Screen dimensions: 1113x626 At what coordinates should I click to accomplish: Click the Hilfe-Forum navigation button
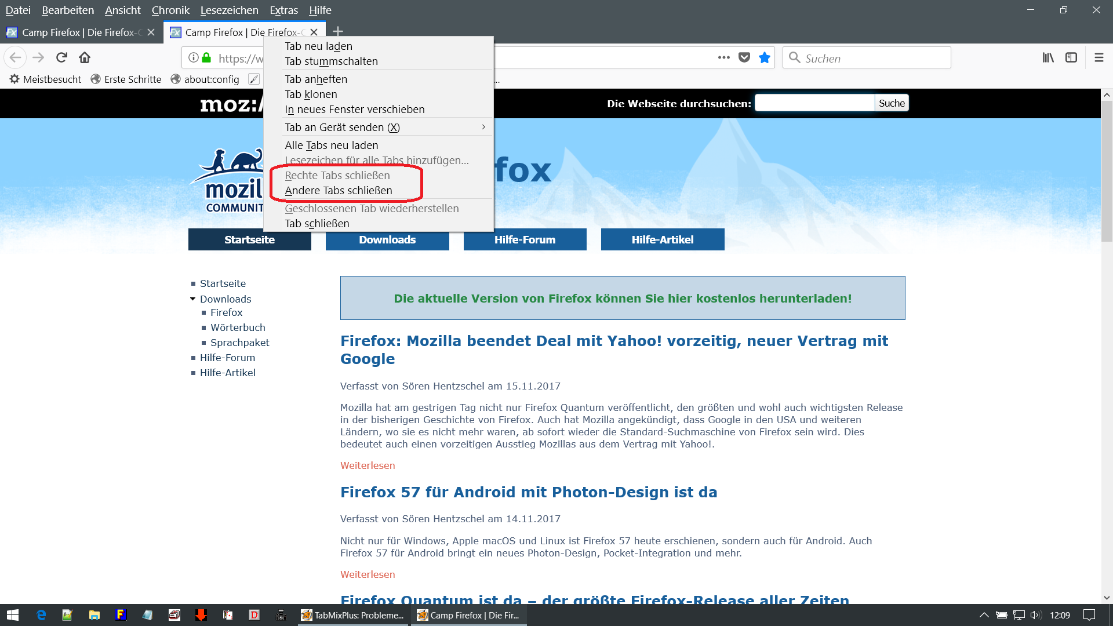[x=525, y=239]
